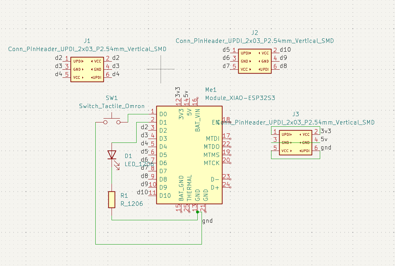The width and height of the screenshot is (395, 266).
Task: Click the R_1206 value label
Action: [132, 203]
